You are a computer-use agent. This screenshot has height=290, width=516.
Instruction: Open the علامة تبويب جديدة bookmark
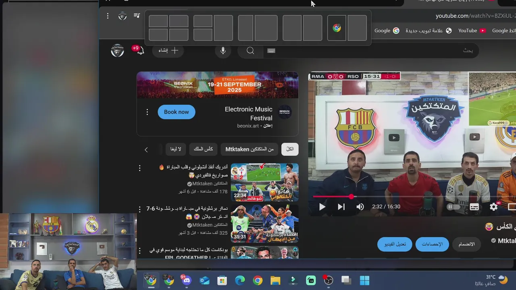click(429, 31)
